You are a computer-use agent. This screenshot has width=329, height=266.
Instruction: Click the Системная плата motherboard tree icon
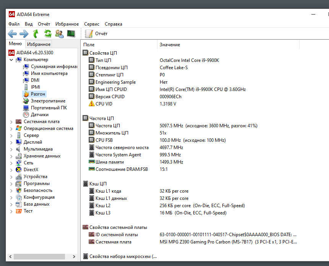pos(19,122)
